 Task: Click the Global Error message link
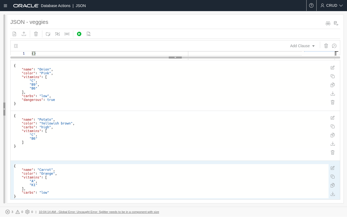click(99, 212)
